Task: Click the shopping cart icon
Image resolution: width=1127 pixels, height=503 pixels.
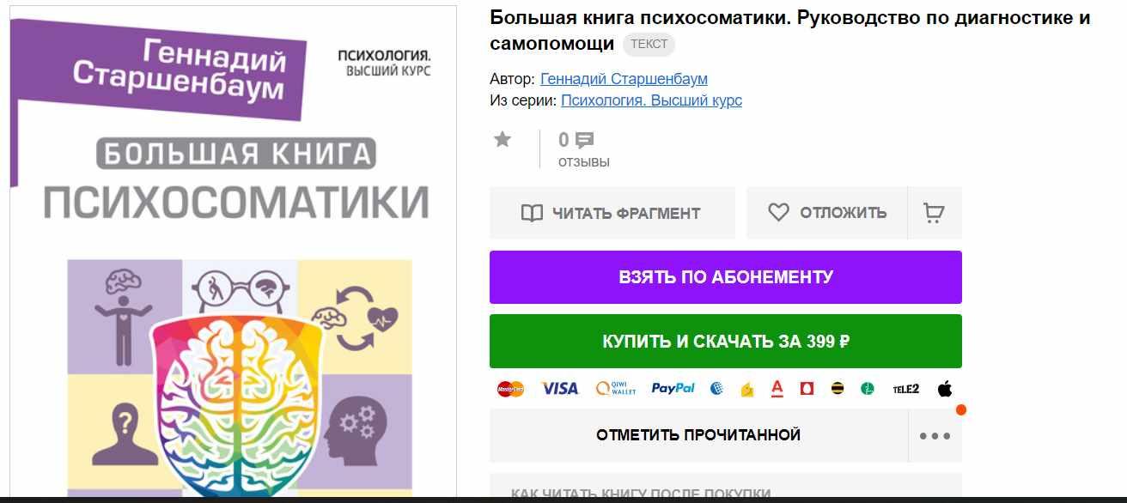Action: click(934, 213)
